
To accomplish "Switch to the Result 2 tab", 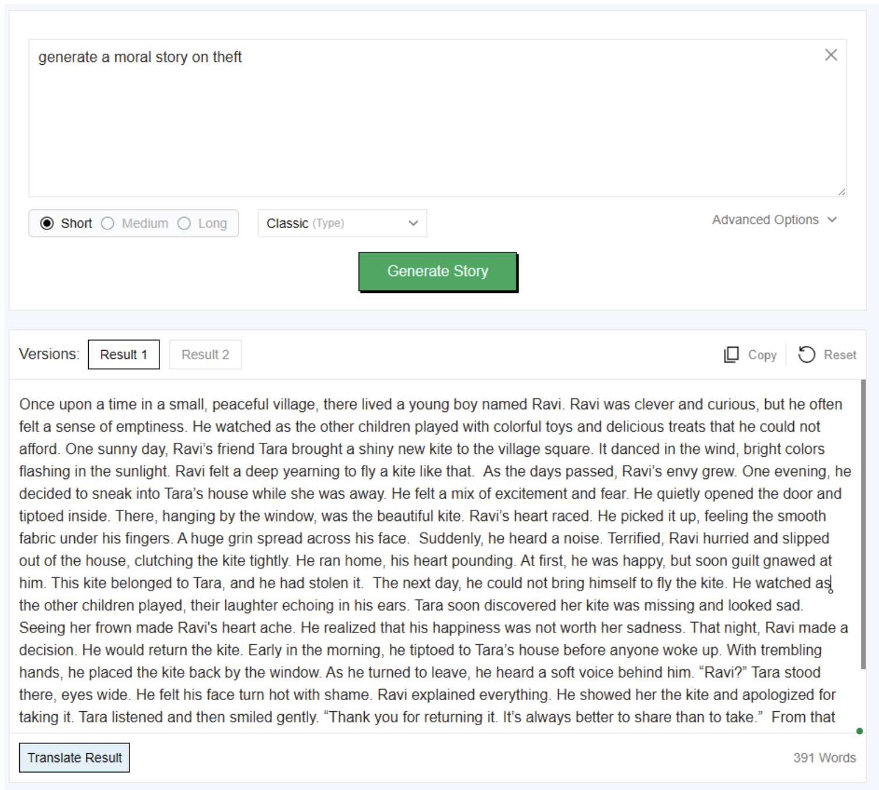I will [205, 355].
